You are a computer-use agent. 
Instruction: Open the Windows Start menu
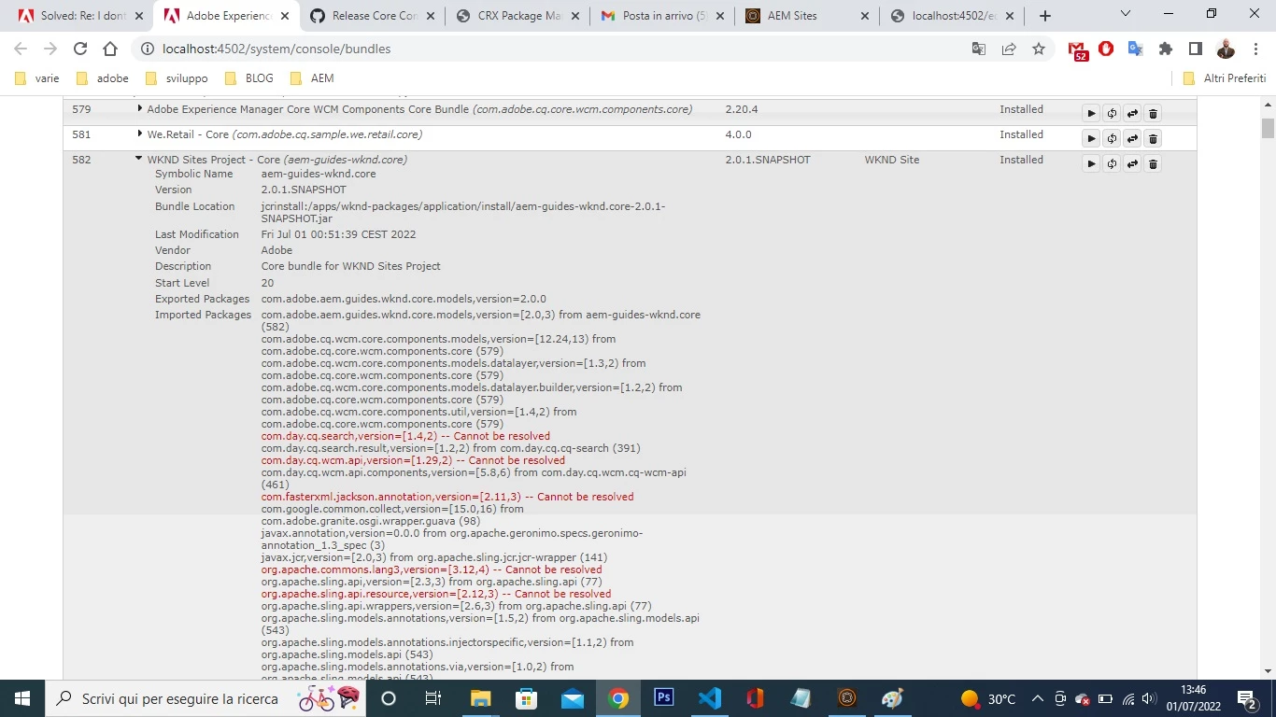(x=21, y=698)
